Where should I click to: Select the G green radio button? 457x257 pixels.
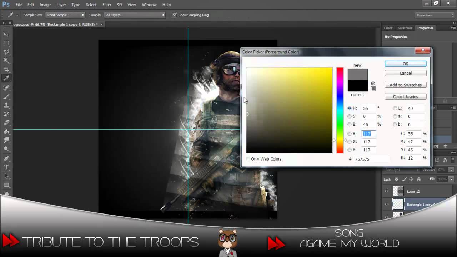[350, 142]
